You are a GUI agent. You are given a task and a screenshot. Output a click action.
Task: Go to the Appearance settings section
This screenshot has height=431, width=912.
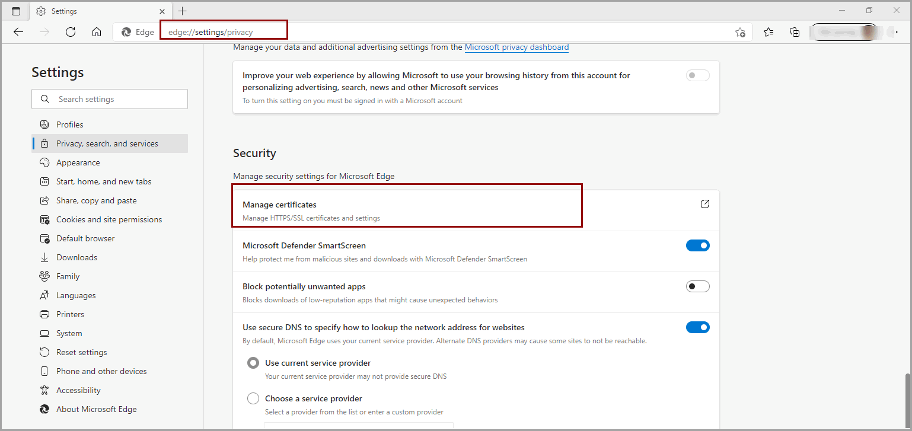78,162
